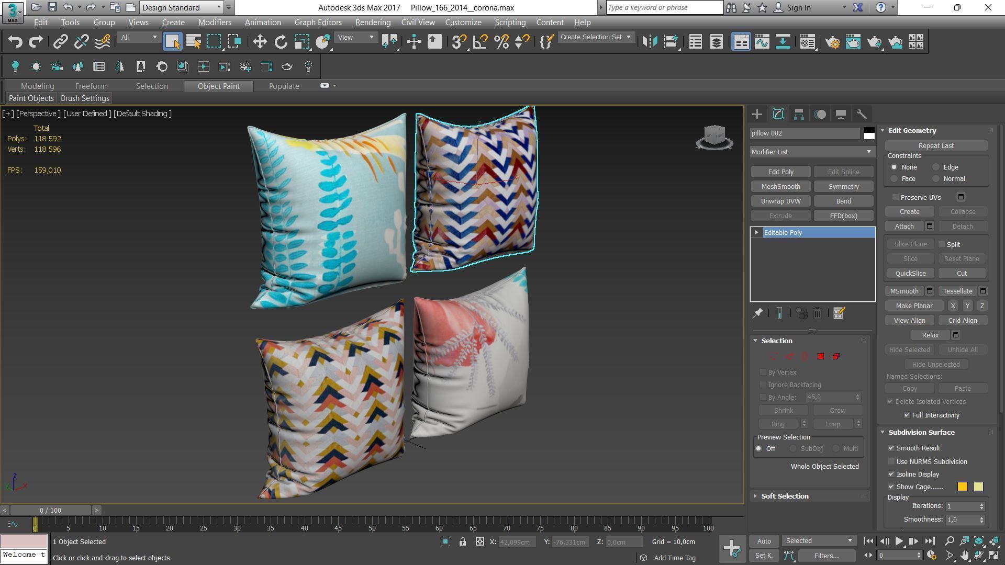
Task: Switch to the Freeform ribbon tab
Action: [x=91, y=86]
